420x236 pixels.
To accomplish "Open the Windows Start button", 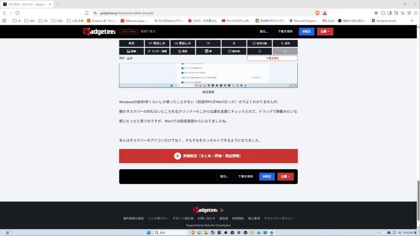I will (x=148, y=233).
